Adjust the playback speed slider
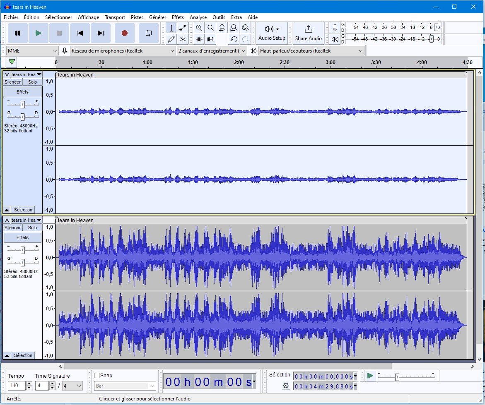Image resolution: width=485 pixels, height=405 pixels. [x=397, y=377]
